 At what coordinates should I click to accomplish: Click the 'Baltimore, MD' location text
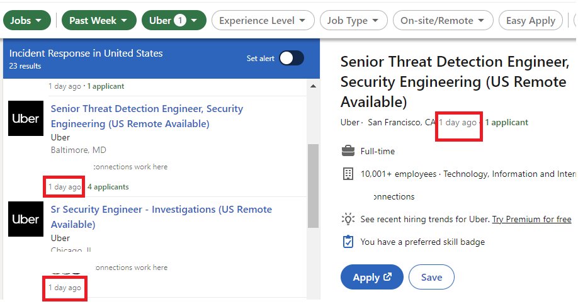(x=79, y=150)
